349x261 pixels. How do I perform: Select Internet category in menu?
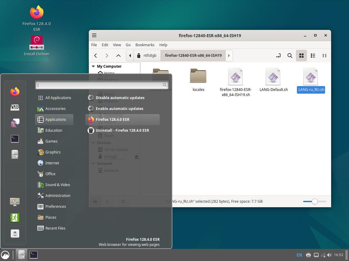(x=54, y=163)
